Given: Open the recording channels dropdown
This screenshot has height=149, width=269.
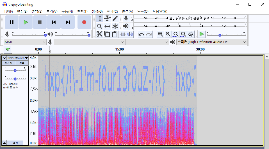Looking at the screenshot, I should pyautogui.click(x=147, y=42).
